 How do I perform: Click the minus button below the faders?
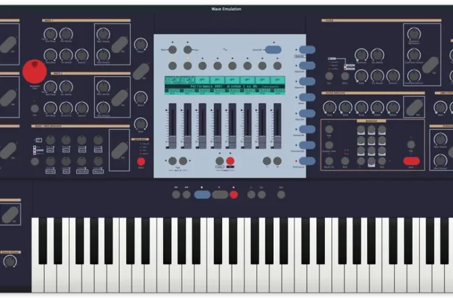pos(267,161)
